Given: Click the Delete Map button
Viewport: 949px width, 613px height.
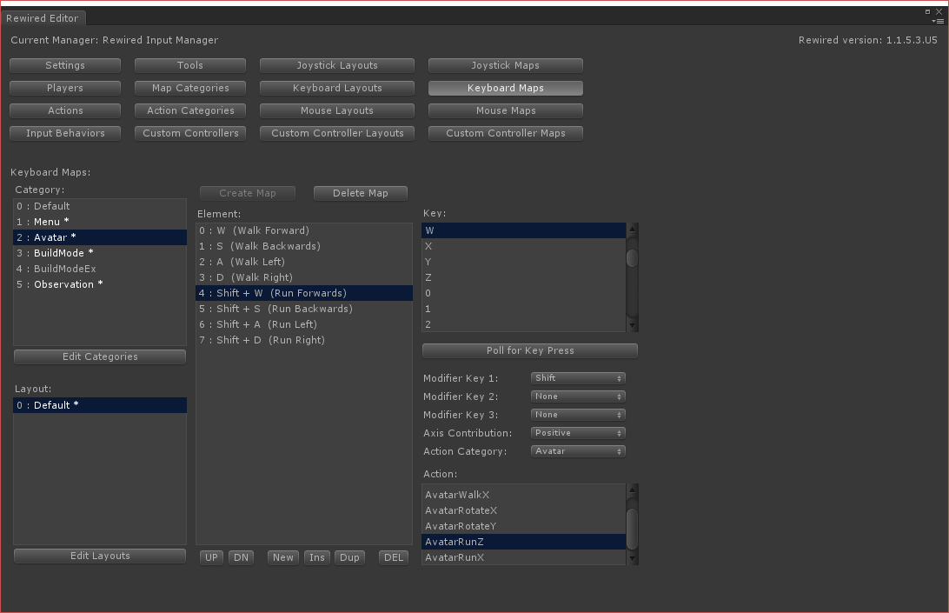Looking at the screenshot, I should click(x=360, y=192).
